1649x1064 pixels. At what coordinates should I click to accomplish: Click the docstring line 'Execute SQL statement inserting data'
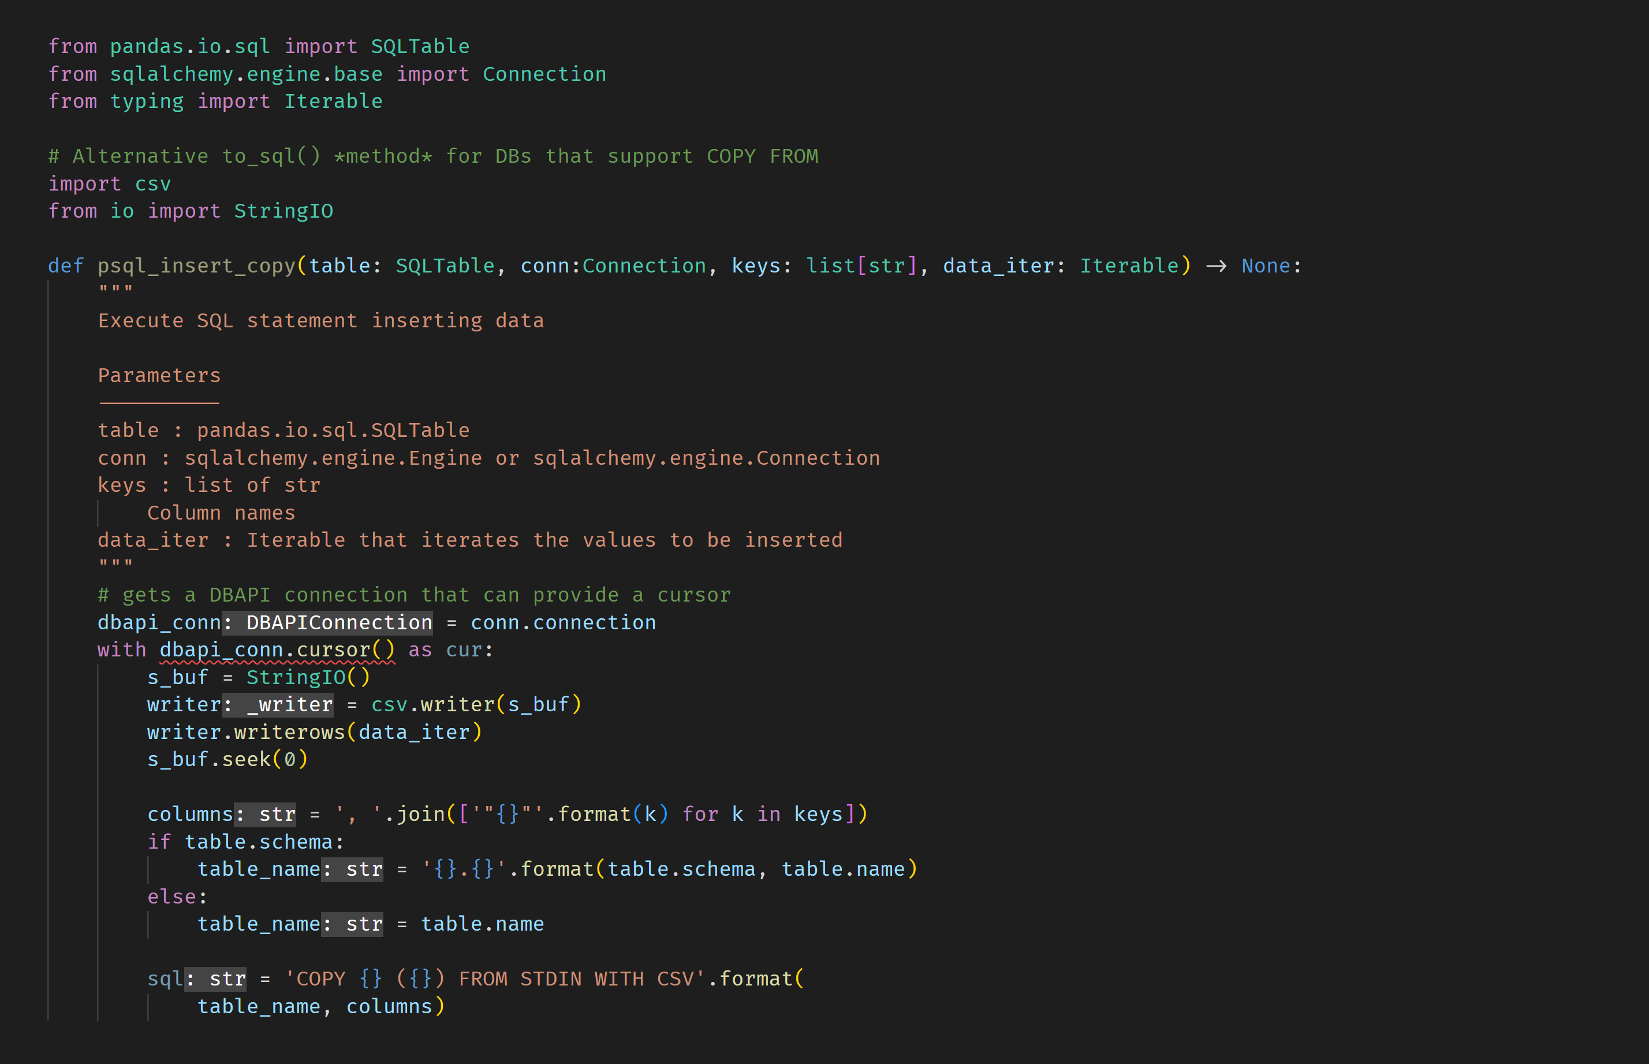tap(320, 320)
